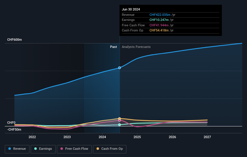This screenshot has width=247, height=157.
Task: Click the -CHF50m y-axis label
Action: pos(14,129)
